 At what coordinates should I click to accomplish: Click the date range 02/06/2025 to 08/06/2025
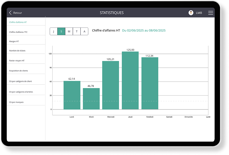144,31
